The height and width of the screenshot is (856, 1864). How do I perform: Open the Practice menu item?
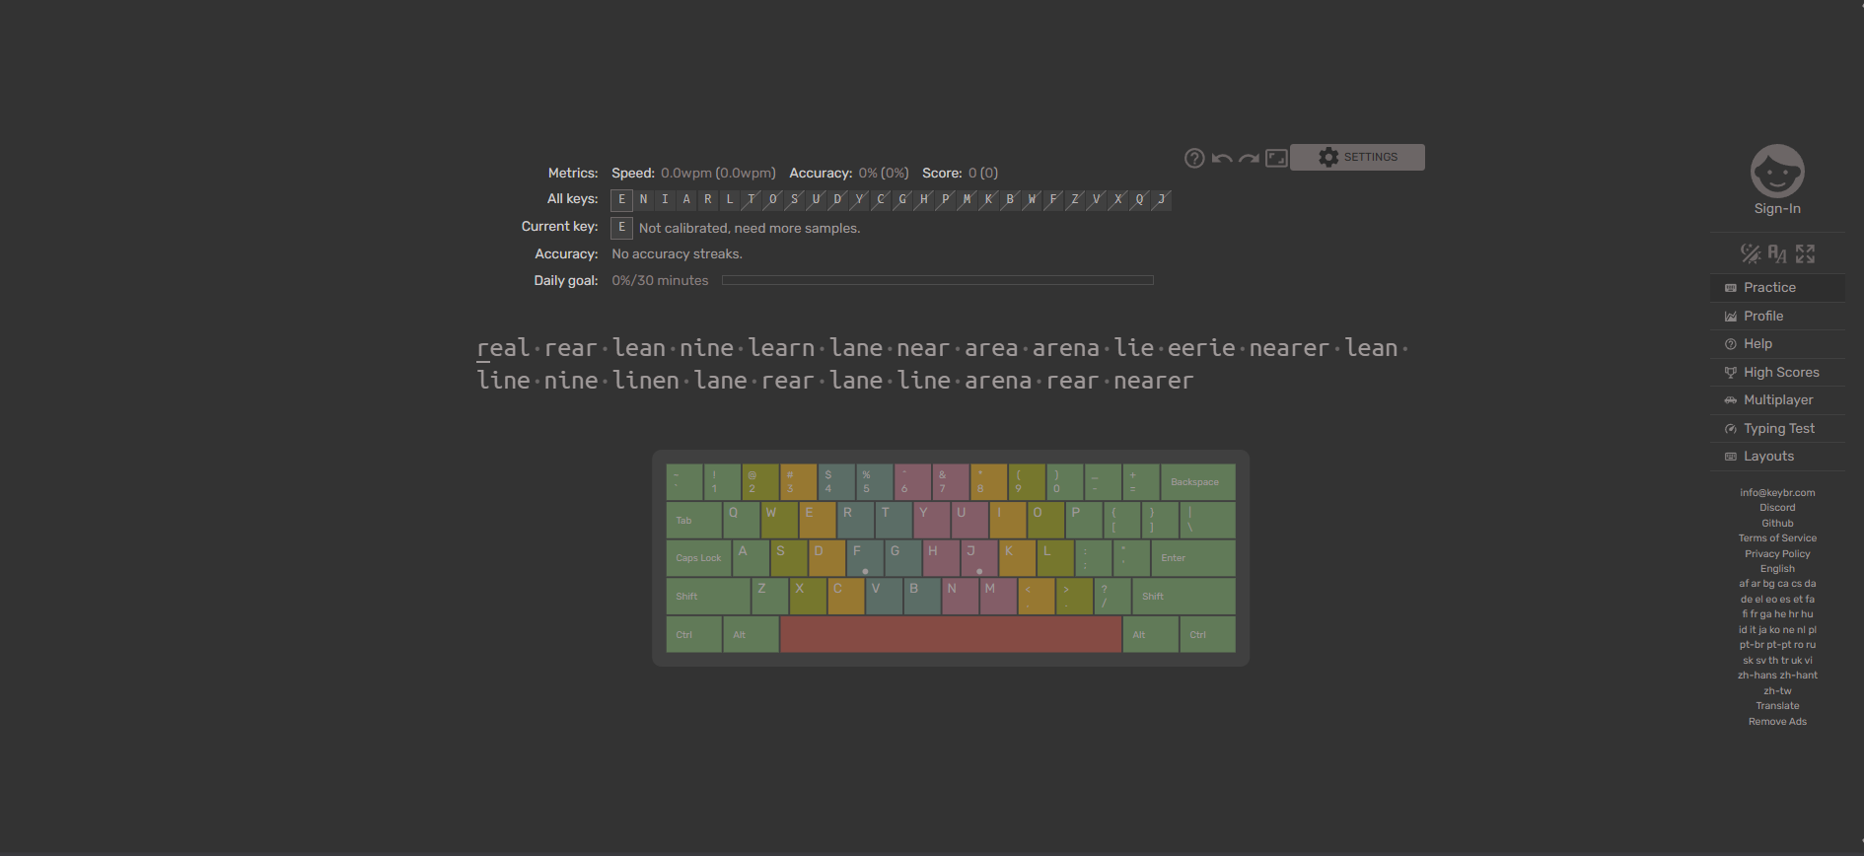click(x=1769, y=288)
